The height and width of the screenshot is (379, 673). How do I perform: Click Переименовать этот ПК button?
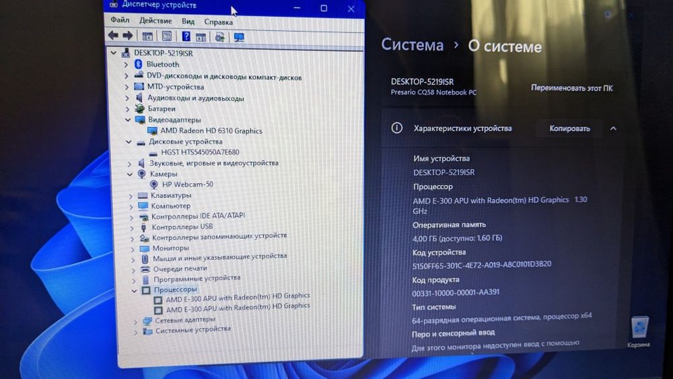pos(571,88)
